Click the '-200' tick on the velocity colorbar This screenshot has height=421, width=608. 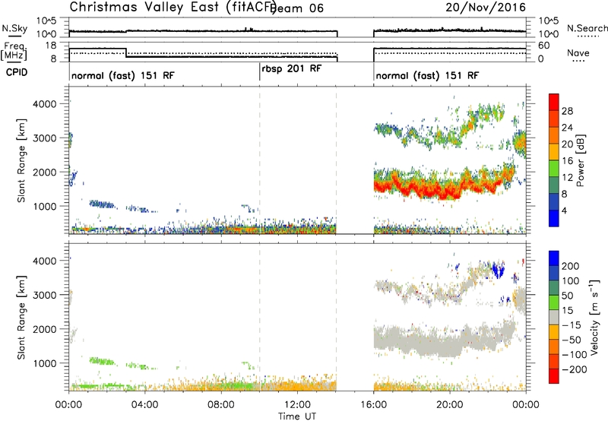pyautogui.click(x=575, y=369)
